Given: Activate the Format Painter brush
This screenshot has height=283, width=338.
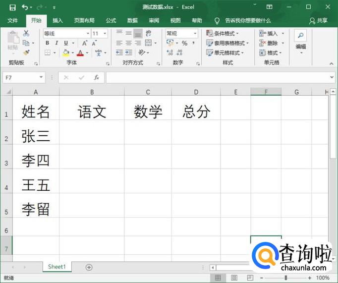Looking at the screenshot, I should click(x=26, y=53).
